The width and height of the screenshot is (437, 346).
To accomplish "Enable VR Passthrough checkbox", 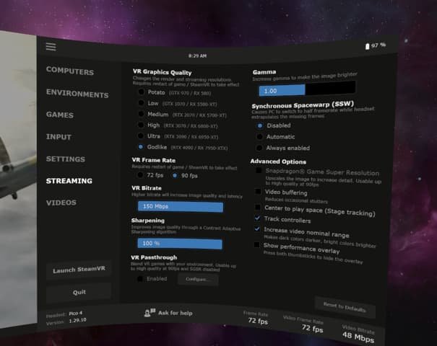I will pyautogui.click(x=140, y=278).
